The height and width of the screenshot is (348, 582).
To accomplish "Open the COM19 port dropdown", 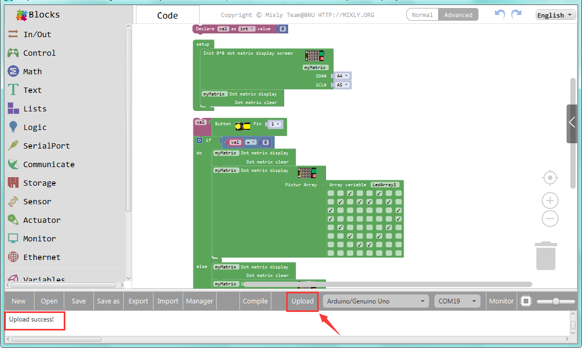I will [457, 301].
